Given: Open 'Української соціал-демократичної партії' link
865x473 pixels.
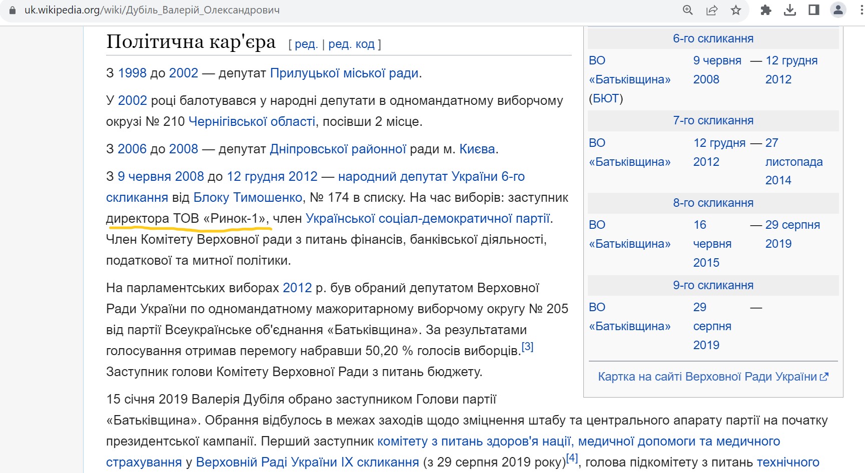Looking at the screenshot, I should click(427, 219).
